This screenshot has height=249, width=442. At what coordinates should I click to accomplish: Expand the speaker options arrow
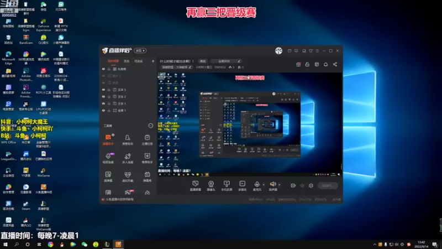click(280, 185)
